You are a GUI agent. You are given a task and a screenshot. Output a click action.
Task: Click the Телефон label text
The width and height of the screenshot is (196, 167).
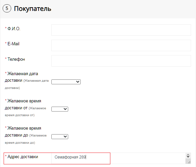16,59
